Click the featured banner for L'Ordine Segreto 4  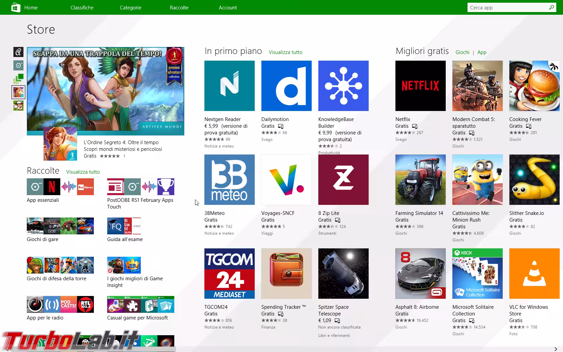coord(105,91)
